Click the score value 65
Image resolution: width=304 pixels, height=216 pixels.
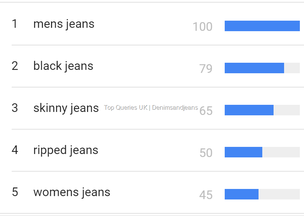206,111
